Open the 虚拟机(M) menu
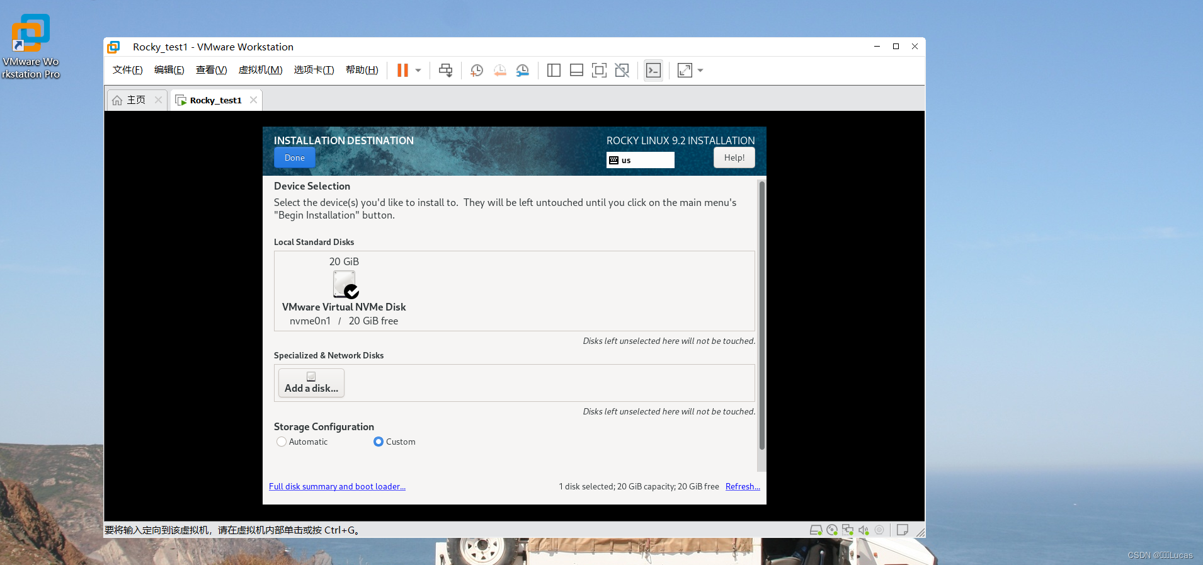Screen dimensions: 1203x565 click(260, 70)
